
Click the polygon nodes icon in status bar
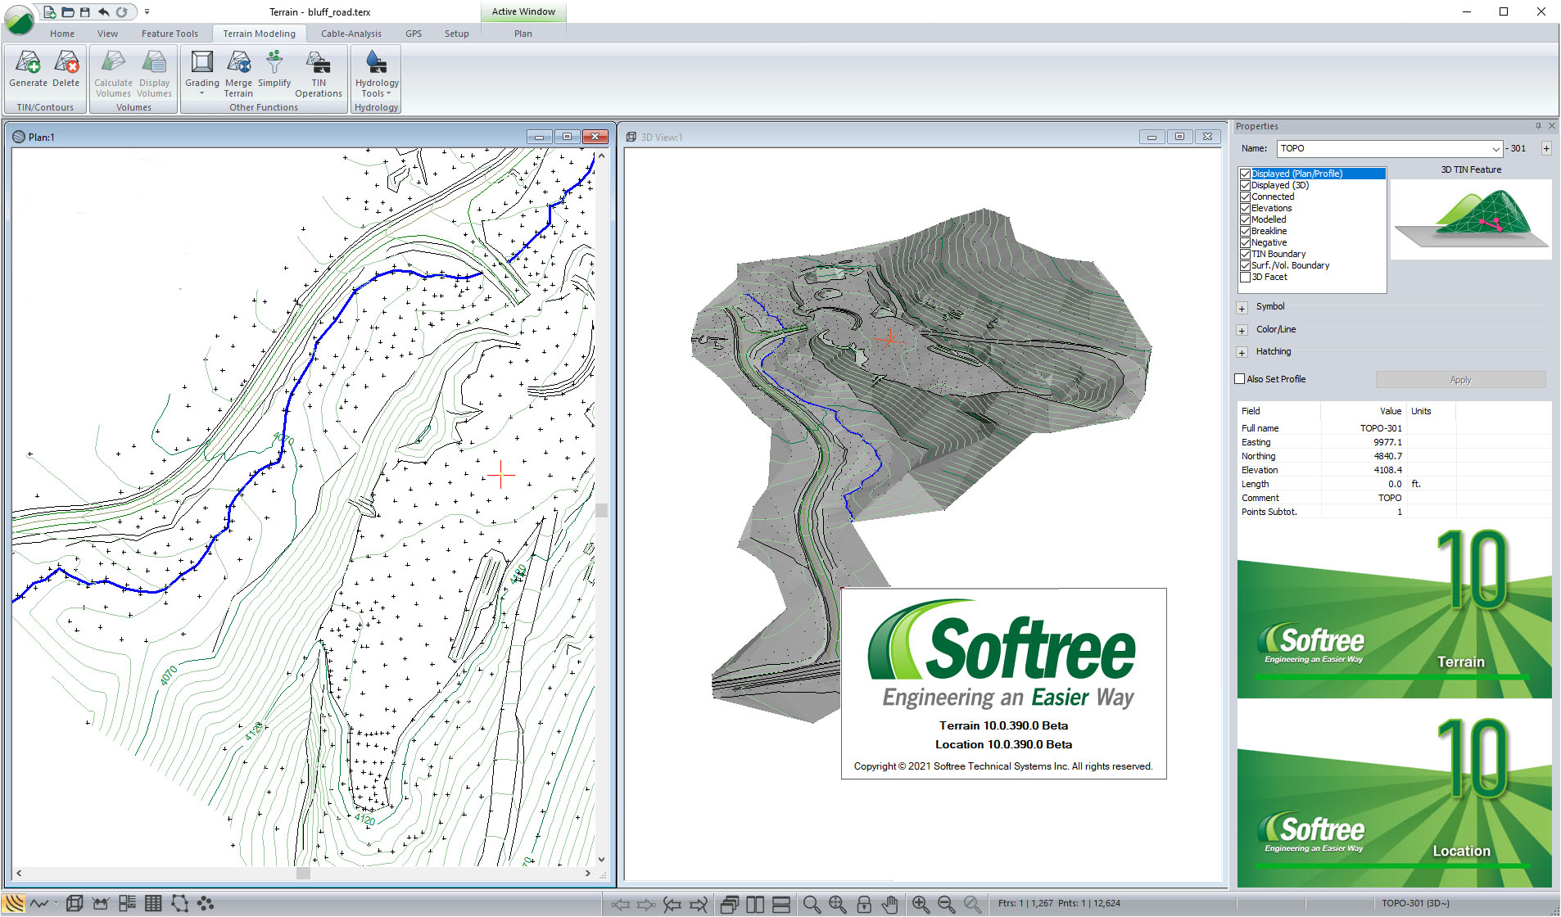point(179,904)
